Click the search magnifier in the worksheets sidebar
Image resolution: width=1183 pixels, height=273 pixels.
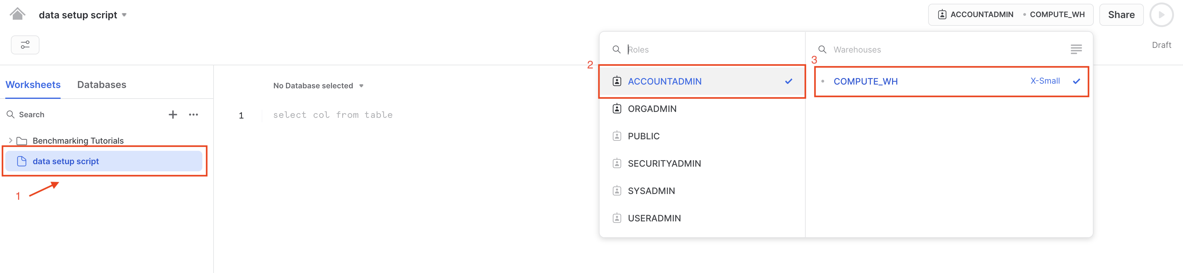(11, 114)
